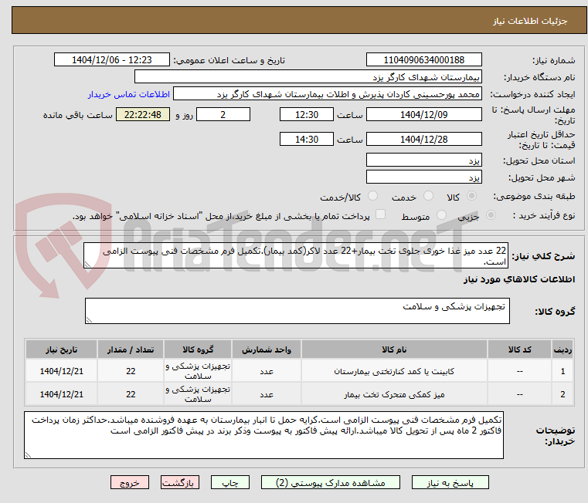Click quantity 22 in the میز کمکی row
This screenshot has width=588, height=503.
pyautogui.click(x=131, y=394)
